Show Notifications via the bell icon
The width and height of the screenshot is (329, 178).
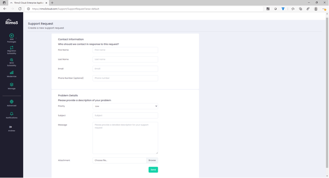pyautogui.click(x=12, y=114)
